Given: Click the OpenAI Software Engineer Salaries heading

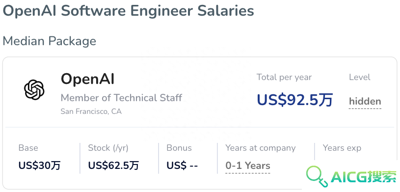Looking at the screenshot, I should pos(128,11).
